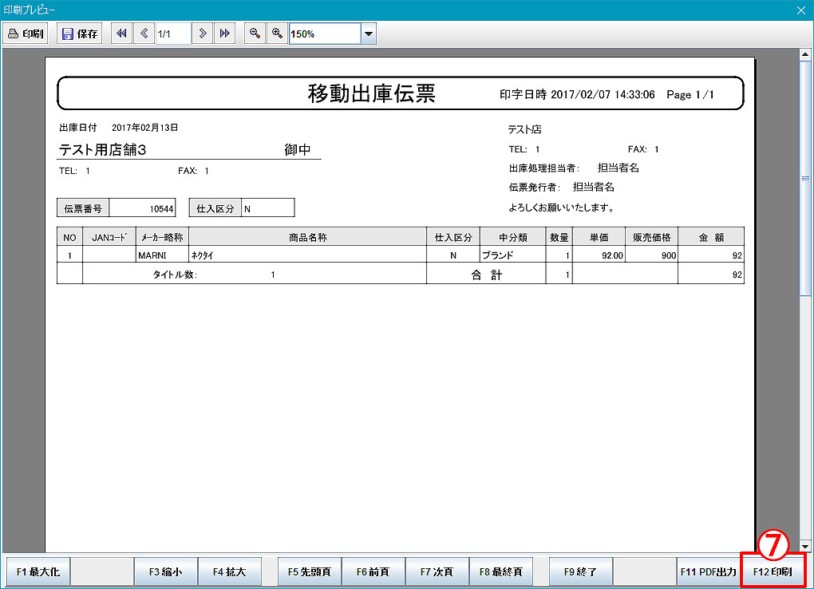The image size is (814, 589).
Task: Go to next page with single-right arrow
Action: [x=203, y=34]
